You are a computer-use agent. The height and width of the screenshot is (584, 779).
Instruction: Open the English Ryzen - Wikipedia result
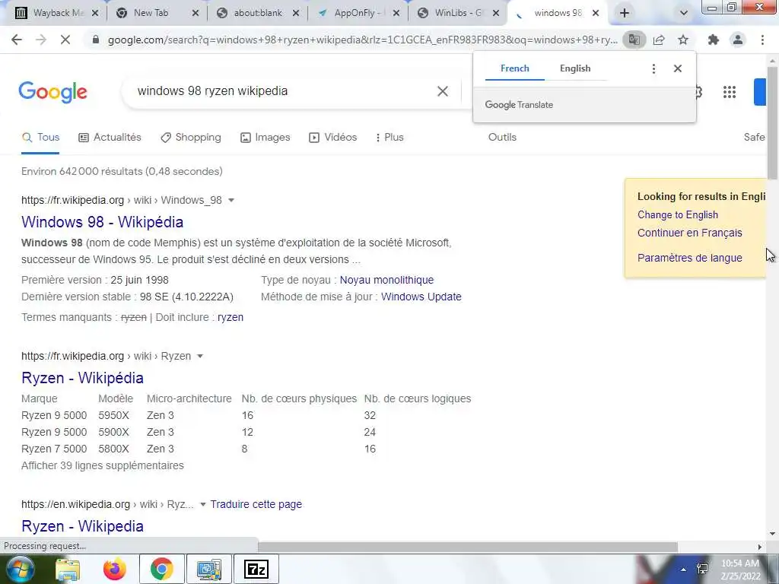coord(82,526)
